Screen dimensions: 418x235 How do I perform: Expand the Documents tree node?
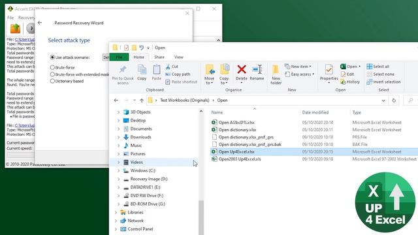tap(118, 129)
